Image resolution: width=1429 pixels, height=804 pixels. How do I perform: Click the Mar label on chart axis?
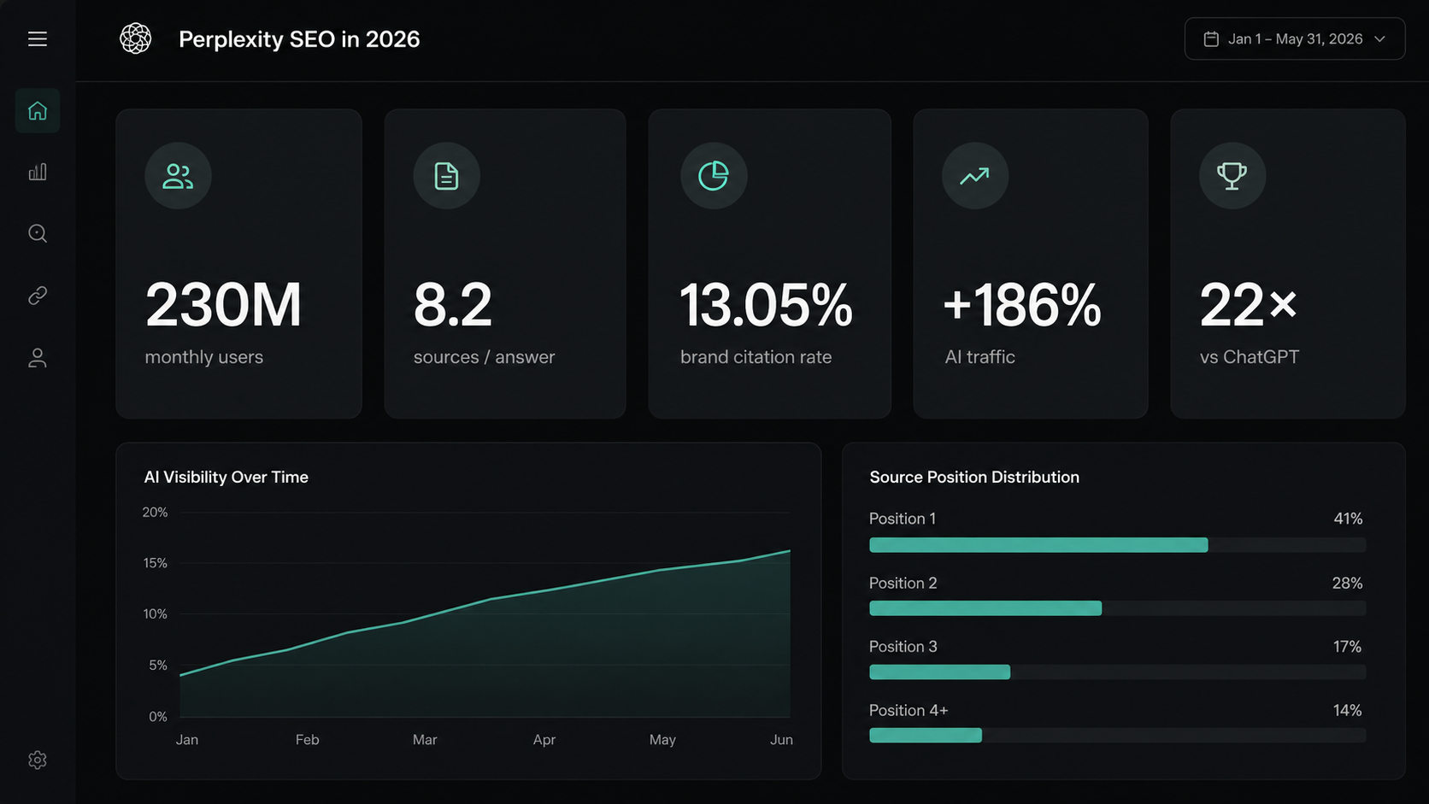(425, 740)
